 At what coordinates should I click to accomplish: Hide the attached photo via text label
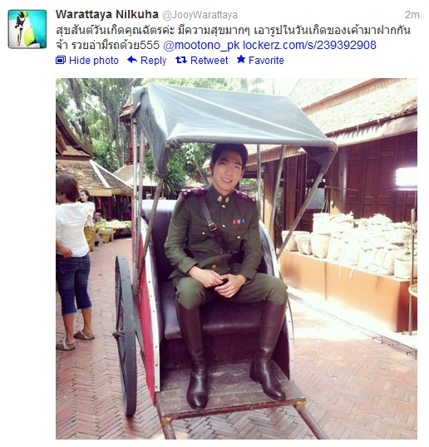94,61
